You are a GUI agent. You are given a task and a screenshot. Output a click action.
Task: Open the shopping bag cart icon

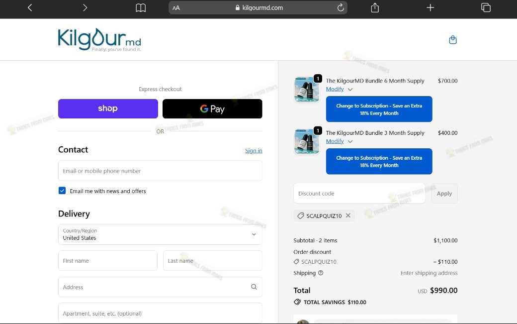(453, 40)
